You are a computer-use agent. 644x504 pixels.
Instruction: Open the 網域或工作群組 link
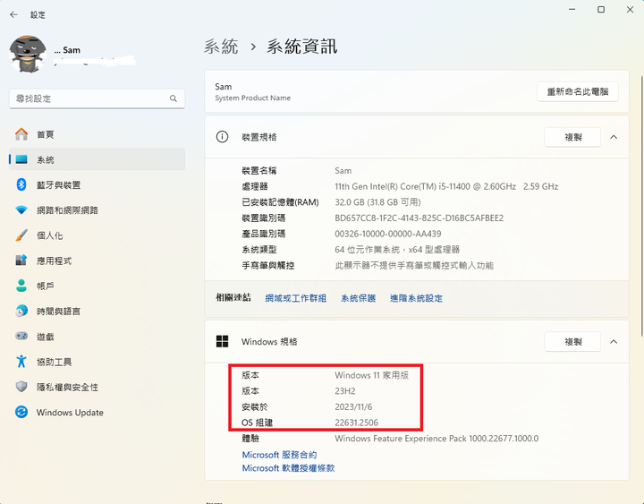(296, 298)
